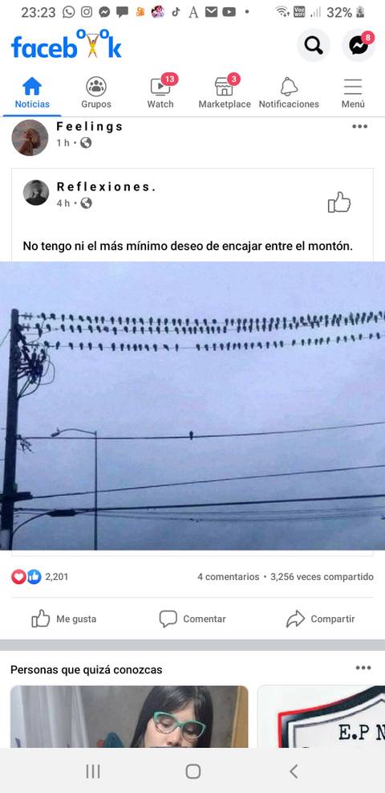Tap Android home button
385x793 pixels.
pos(192,771)
